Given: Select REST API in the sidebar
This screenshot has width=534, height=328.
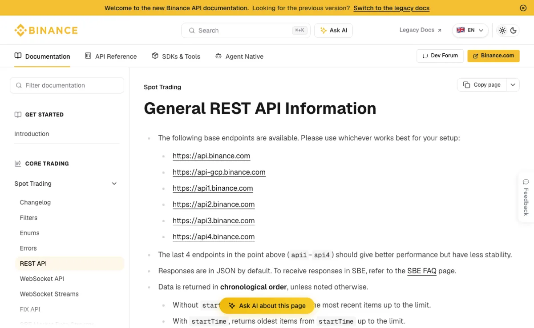Looking at the screenshot, I should (x=69, y=264).
